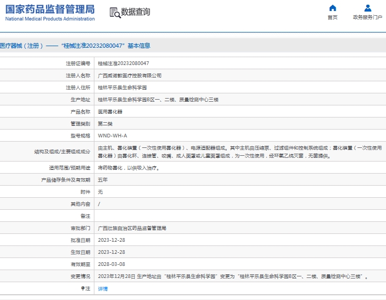Click the 备注 label
The width and height of the screenshot is (386, 300).
(85, 216)
